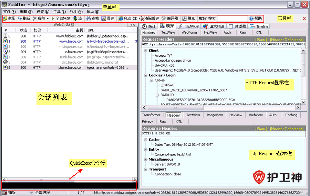Screen dimensions: 310x196
Task: Toggle the 全部进程 process filter in status bar
Action: click(x=32, y=193)
